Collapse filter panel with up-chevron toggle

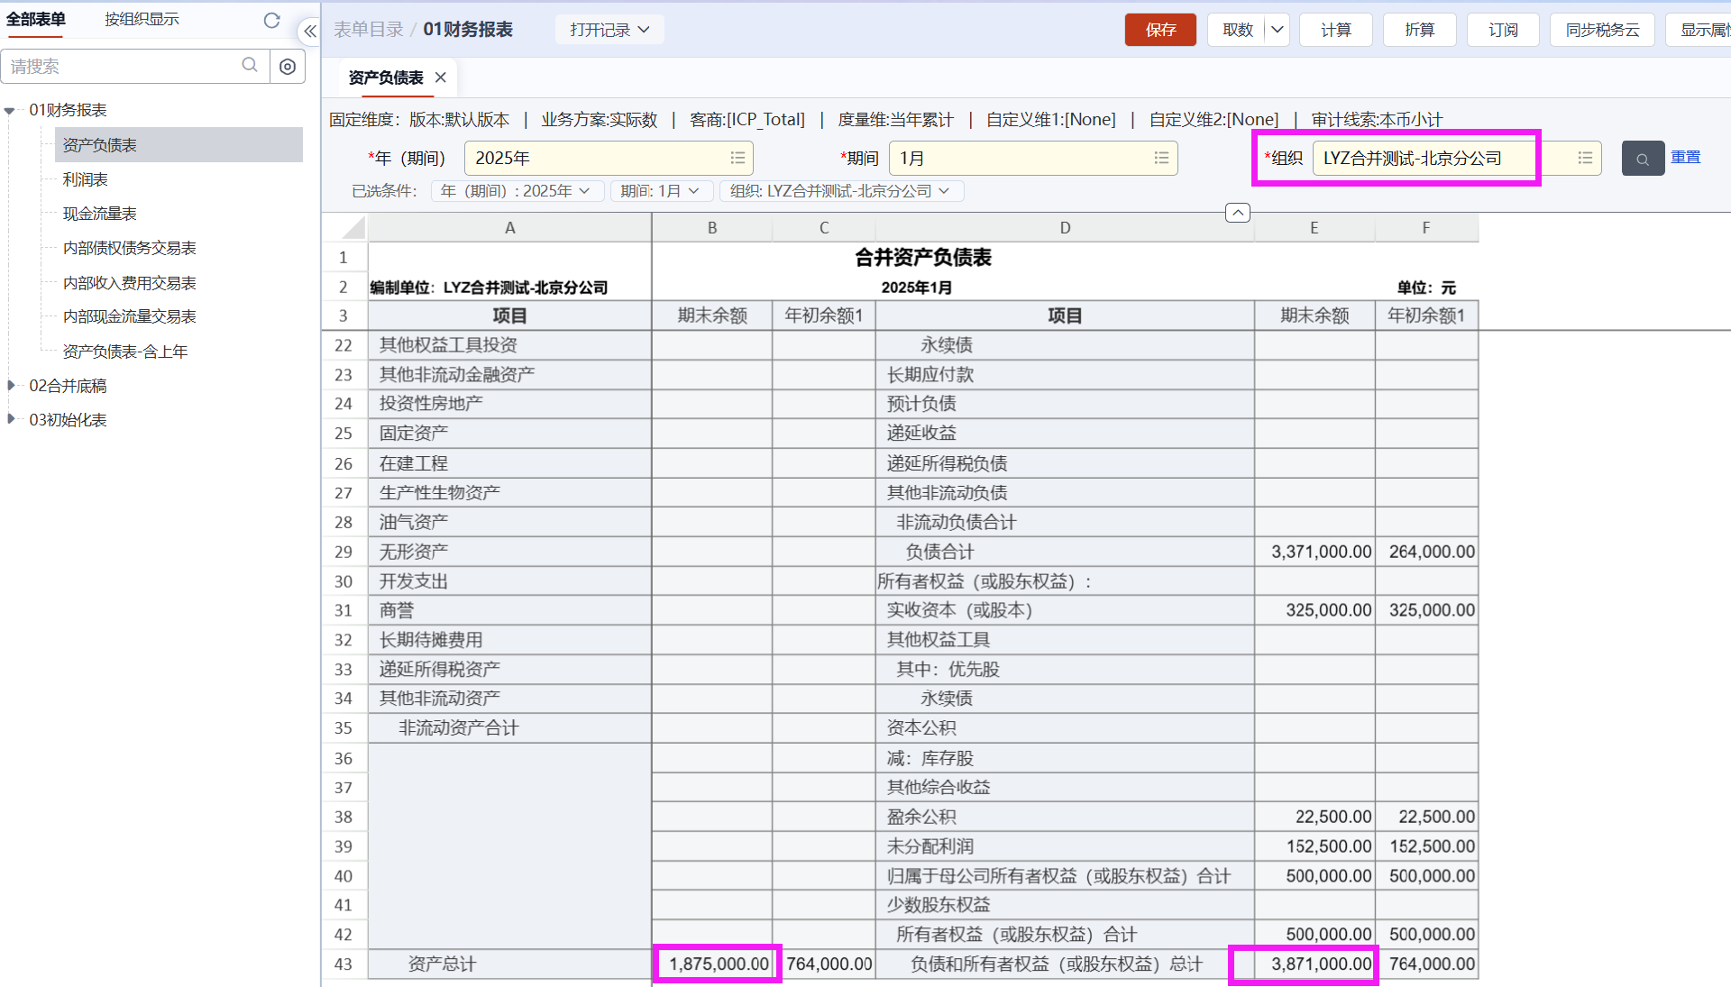click(1237, 213)
